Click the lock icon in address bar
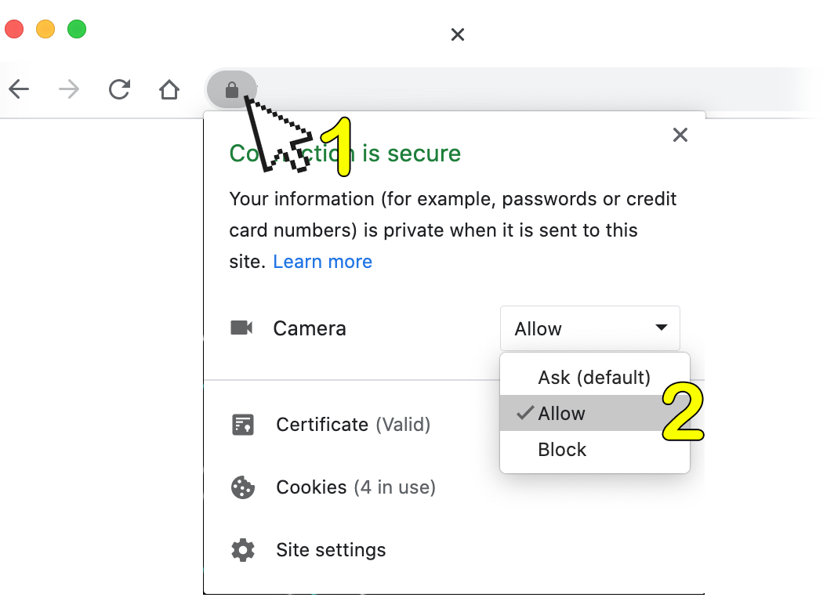 [231, 90]
